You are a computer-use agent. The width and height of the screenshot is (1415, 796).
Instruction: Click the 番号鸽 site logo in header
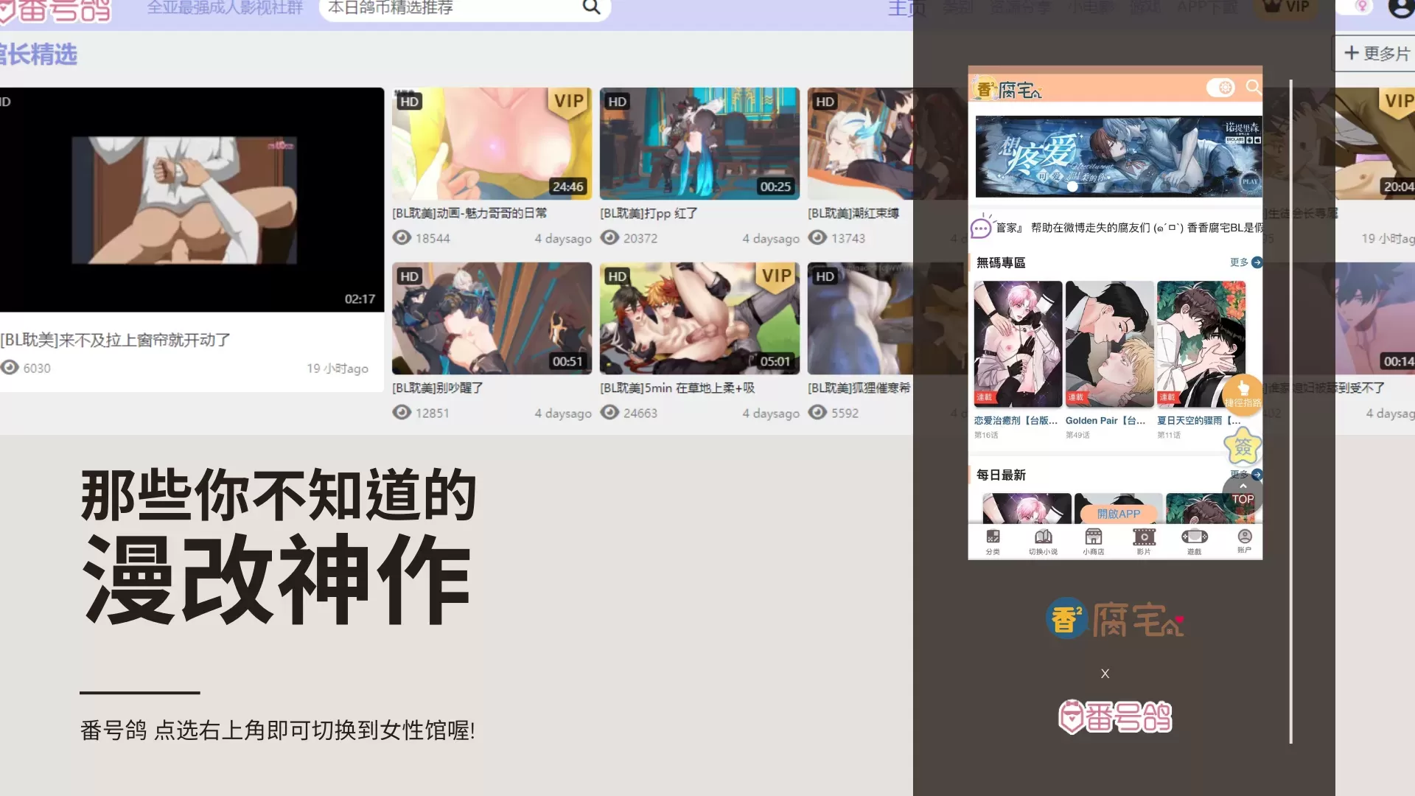(x=57, y=11)
